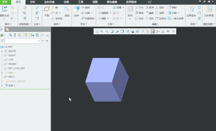Image resolution: width=216 pixels, height=131 pixels.
Task: Select the 实体化 (Solidify) tool
Action: [x=161, y=18]
